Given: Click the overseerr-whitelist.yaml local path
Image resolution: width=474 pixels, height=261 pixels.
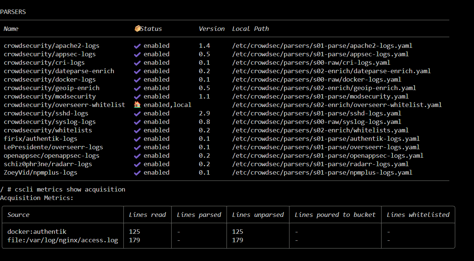Looking at the screenshot, I should 337,105.
